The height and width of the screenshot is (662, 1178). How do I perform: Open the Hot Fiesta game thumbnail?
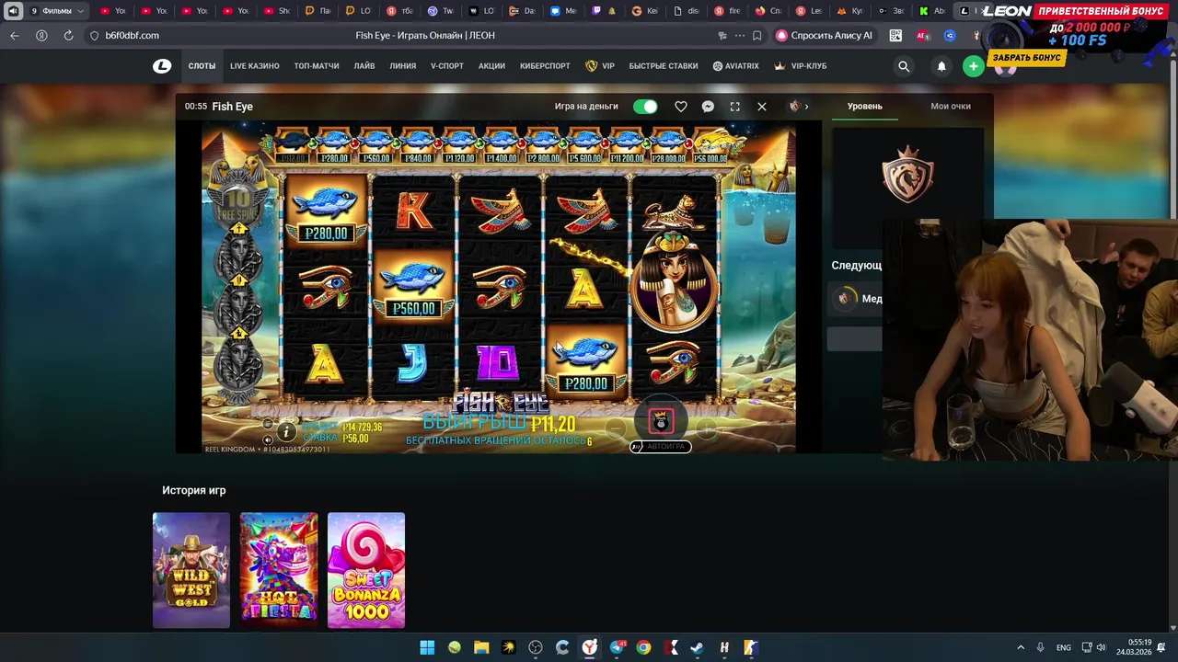(x=279, y=570)
